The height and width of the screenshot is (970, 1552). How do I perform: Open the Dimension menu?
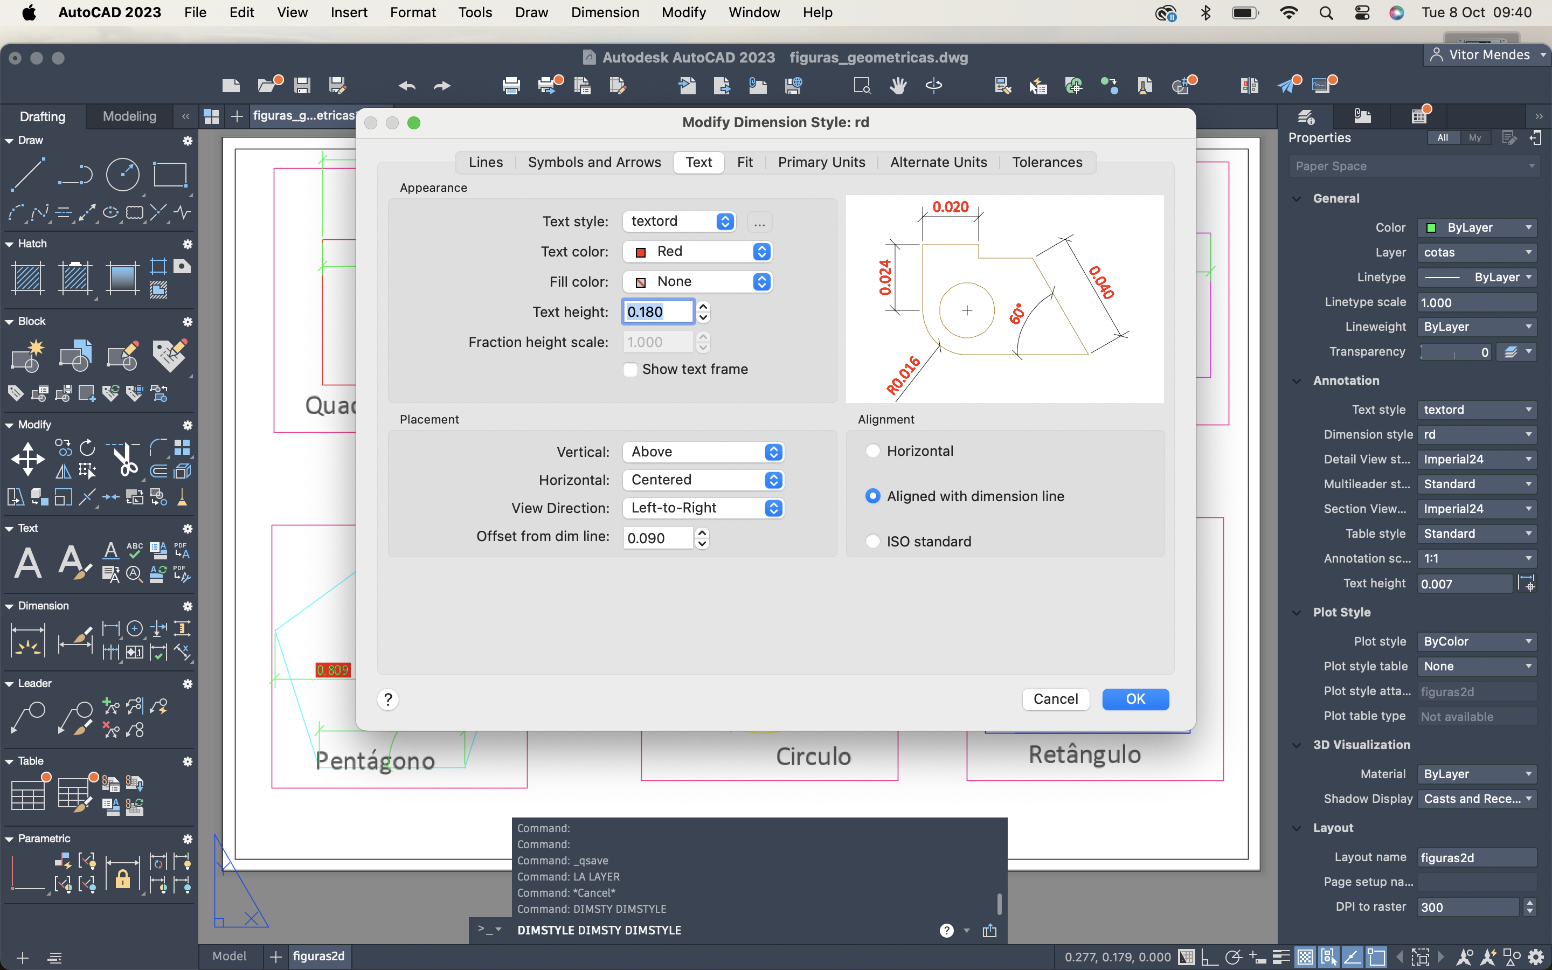click(x=605, y=12)
